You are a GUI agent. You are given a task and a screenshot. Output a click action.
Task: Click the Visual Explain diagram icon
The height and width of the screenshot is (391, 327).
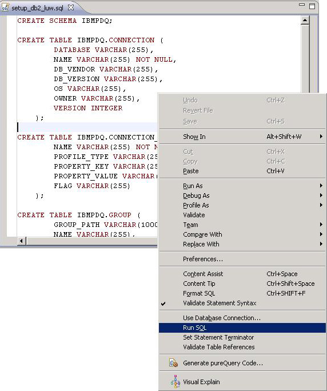click(176, 381)
